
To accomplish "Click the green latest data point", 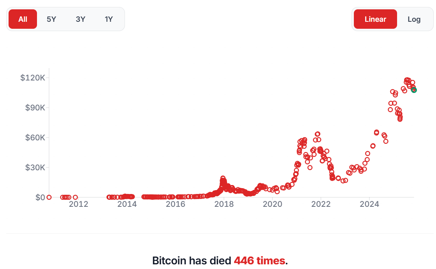I will [x=414, y=90].
